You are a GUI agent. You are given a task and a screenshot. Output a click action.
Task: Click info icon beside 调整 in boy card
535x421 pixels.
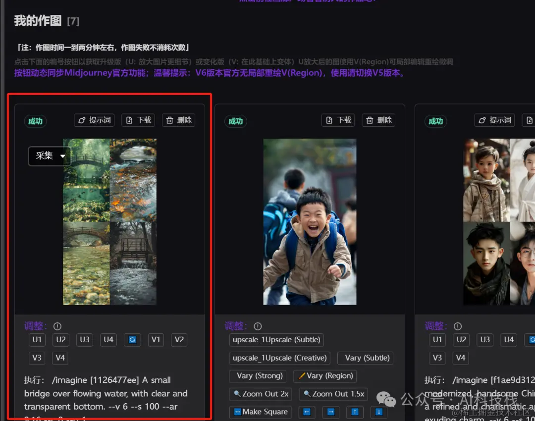point(258,326)
